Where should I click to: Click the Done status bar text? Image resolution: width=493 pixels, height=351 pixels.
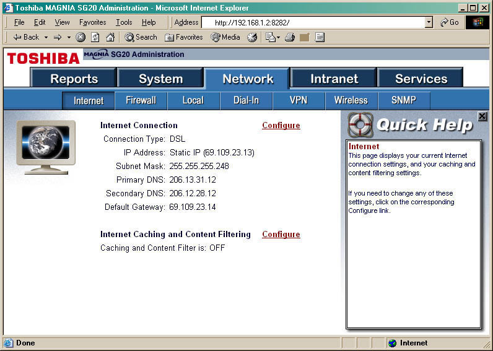(x=25, y=343)
